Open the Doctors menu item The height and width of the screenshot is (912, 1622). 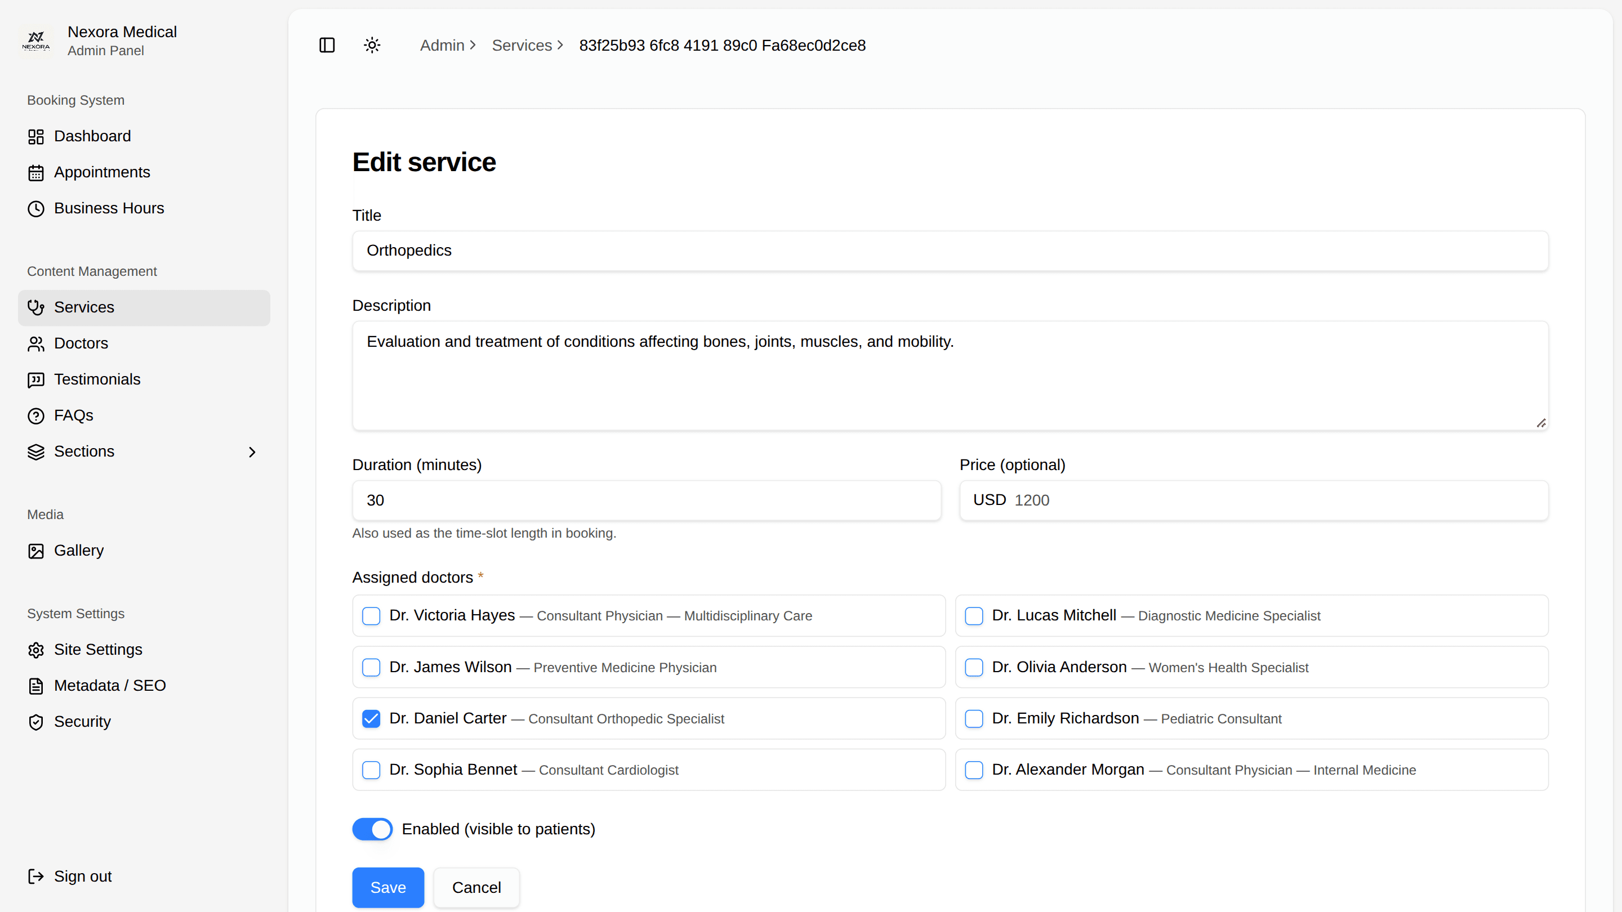coord(144,343)
